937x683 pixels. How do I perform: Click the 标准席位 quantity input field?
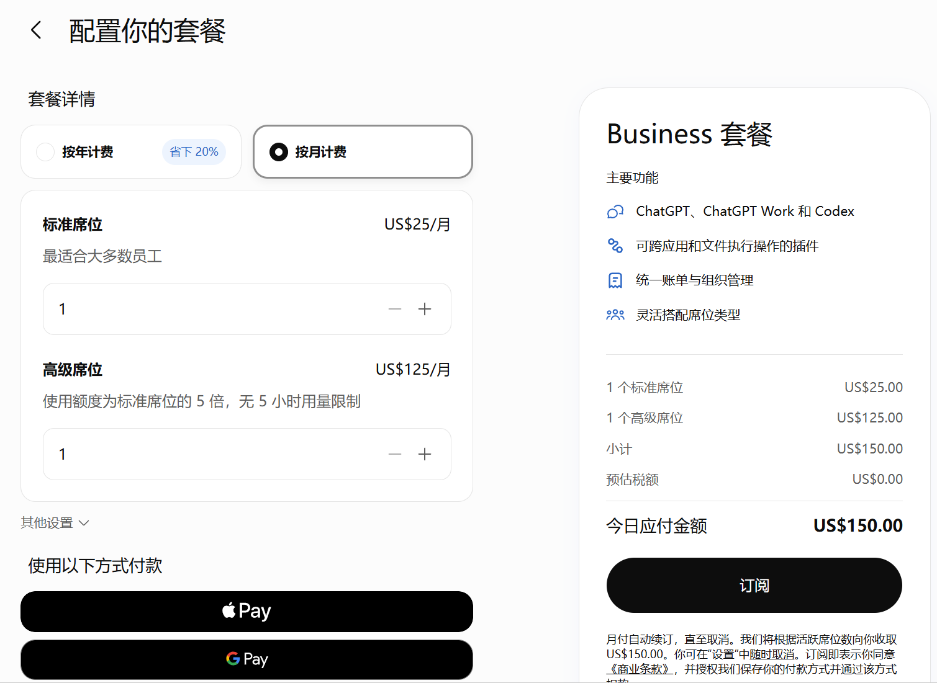tap(247, 309)
